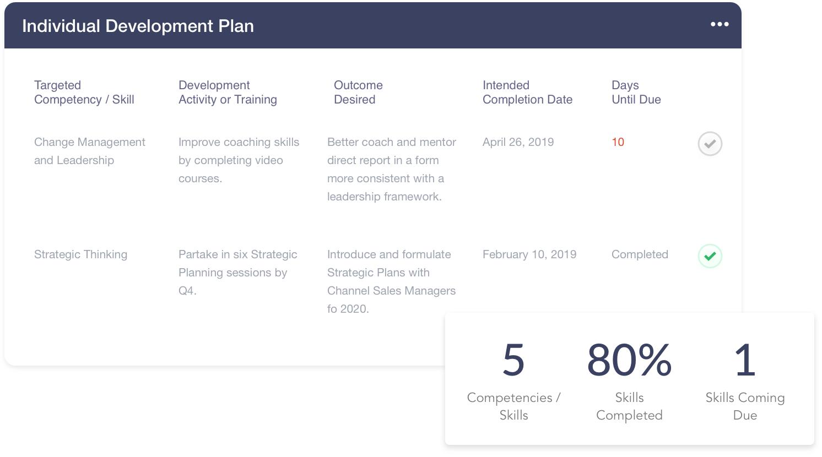Screen dimensions: 822x457
Task: Select the Improve coaching skills activity text
Action: point(239,160)
